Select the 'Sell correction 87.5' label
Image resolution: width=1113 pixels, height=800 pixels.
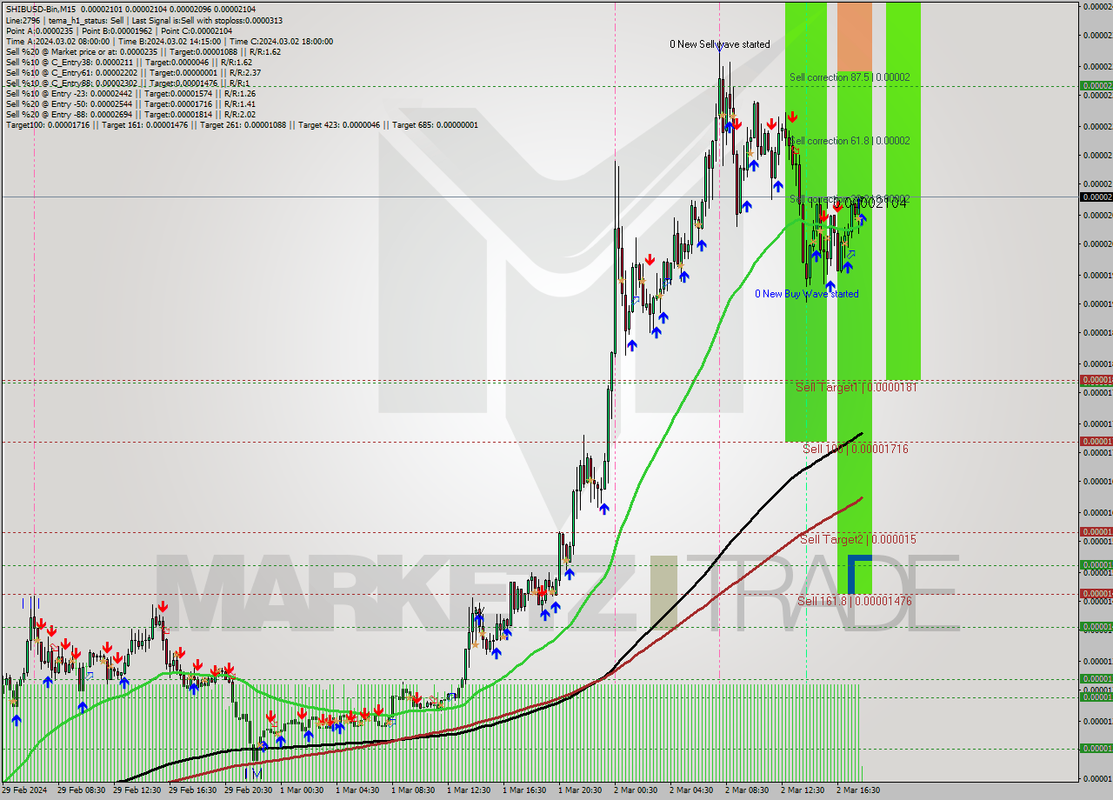point(850,77)
